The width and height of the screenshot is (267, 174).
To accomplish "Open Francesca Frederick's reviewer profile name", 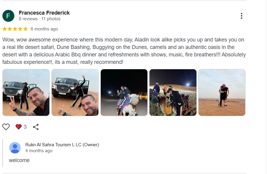I will 44,13.
